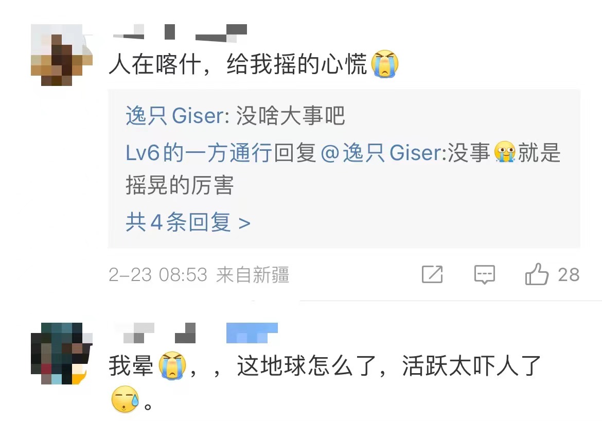Tap the crying emoji in first comment
Screen dimensions: 602x421
(x=385, y=64)
